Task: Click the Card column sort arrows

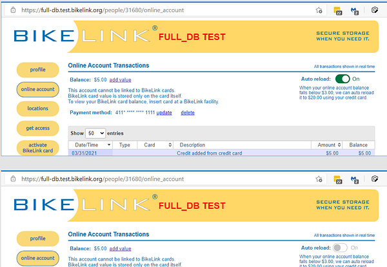Action: click(170, 145)
